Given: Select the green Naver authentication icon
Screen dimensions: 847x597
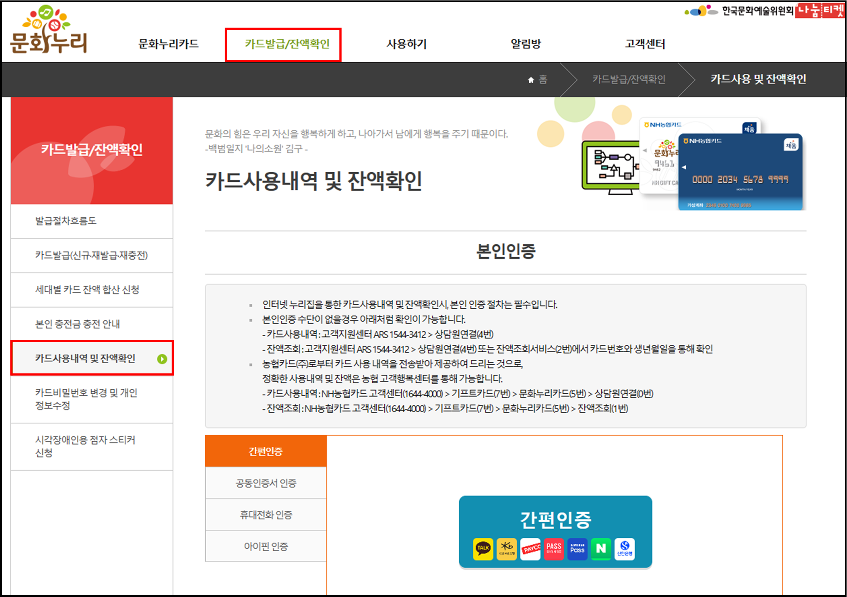Looking at the screenshot, I should pos(601,549).
